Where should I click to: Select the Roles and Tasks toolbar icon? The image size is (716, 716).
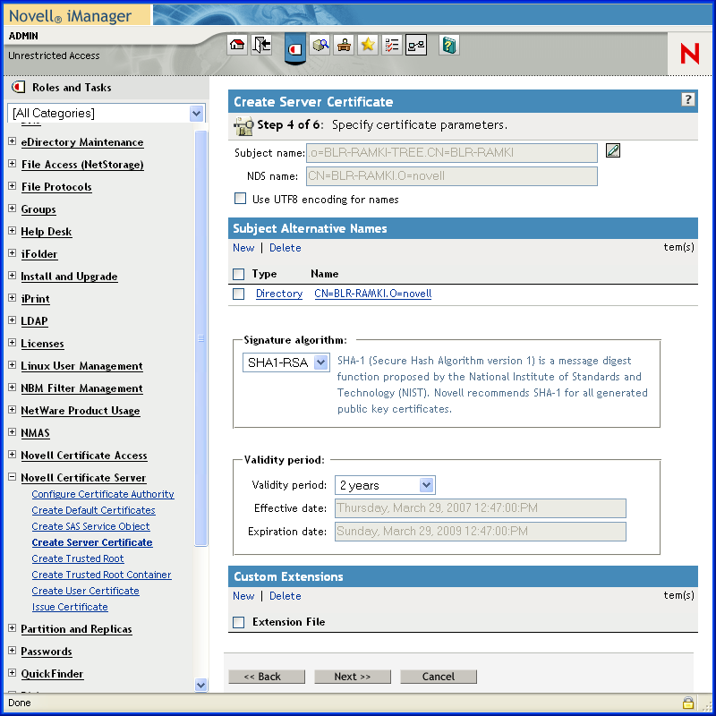click(x=294, y=48)
